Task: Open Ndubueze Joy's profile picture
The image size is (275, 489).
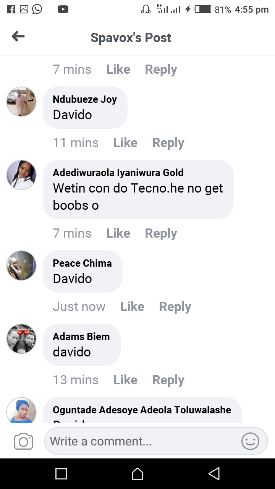Action: click(21, 101)
